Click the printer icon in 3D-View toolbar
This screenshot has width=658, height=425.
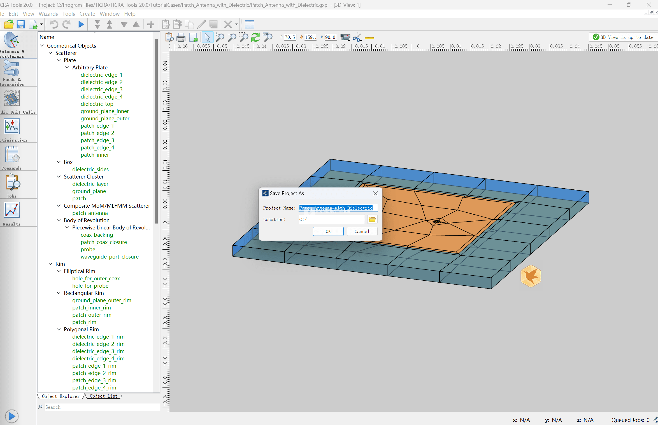(x=181, y=37)
